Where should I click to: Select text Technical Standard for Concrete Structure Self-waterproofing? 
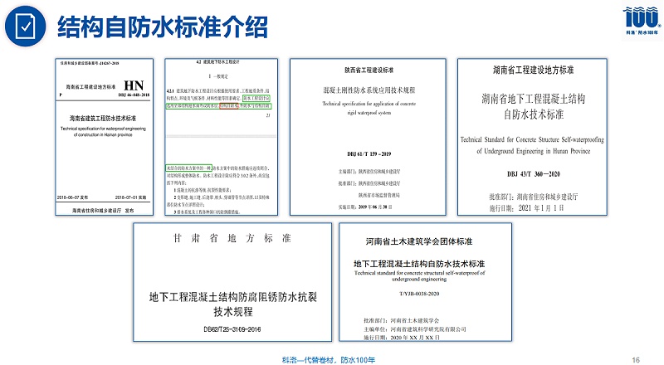click(x=532, y=139)
